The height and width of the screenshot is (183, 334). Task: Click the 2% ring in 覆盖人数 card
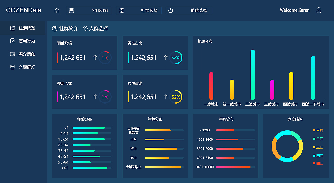(105, 97)
